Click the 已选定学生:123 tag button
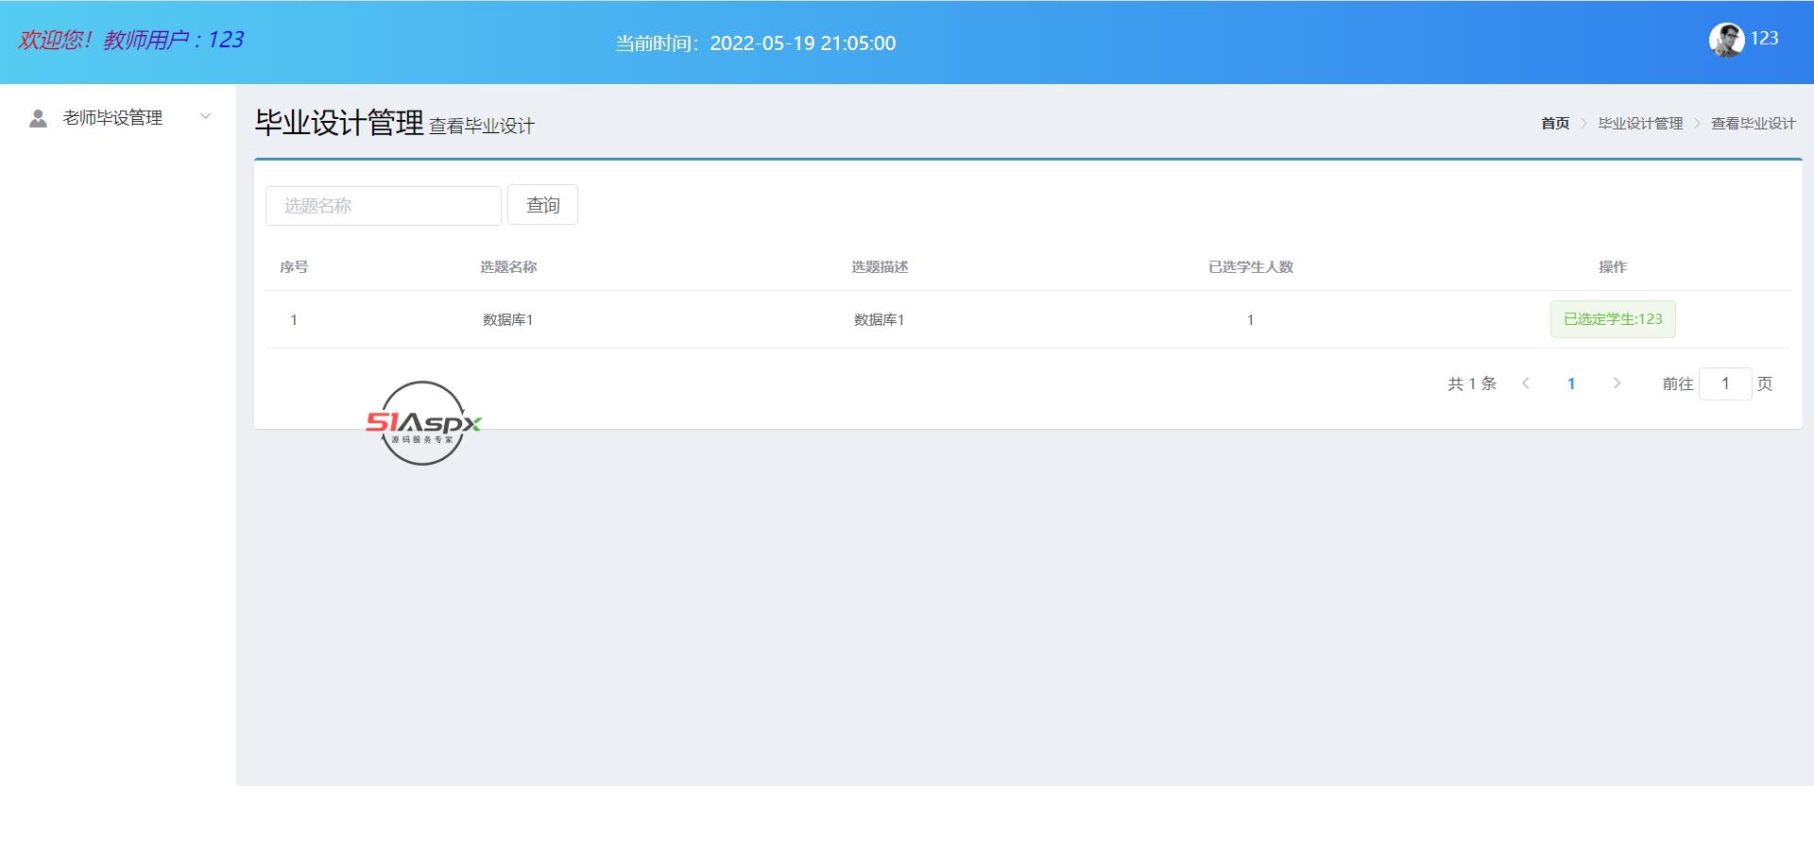This screenshot has width=1814, height=852. pyautogui.click(x=1613, y=319)
